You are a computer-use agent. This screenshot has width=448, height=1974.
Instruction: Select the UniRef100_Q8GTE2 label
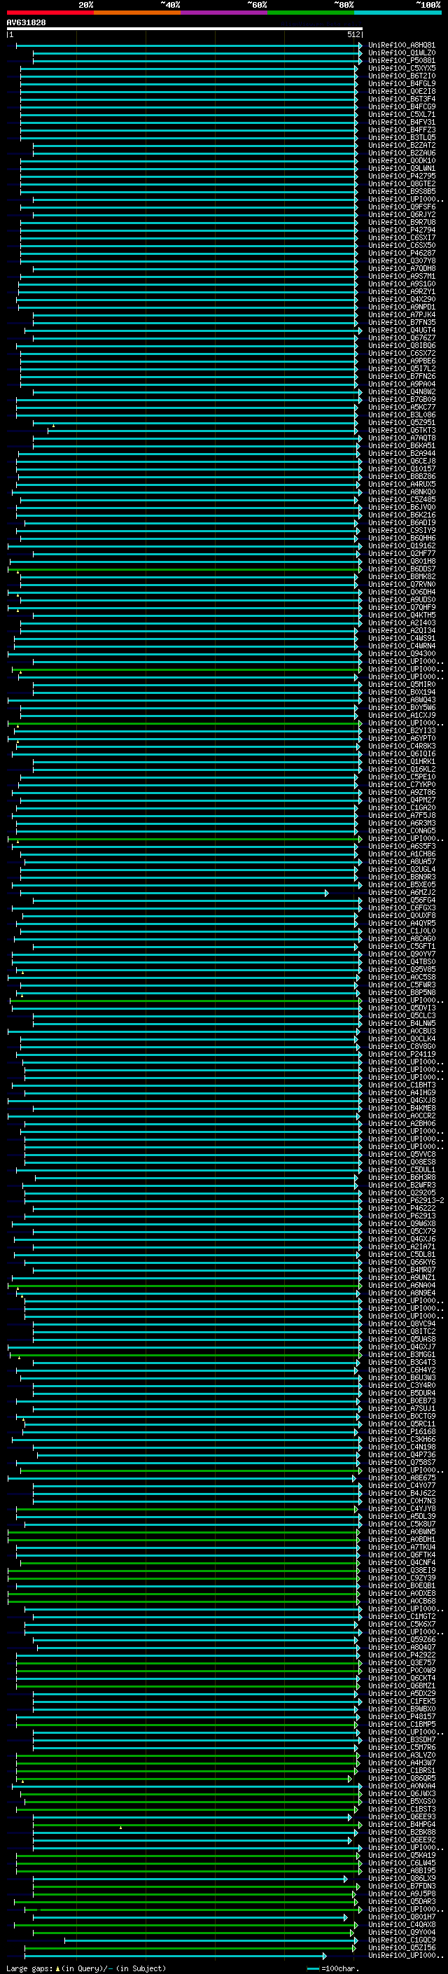pyautogui.click(x=401, y=184)
